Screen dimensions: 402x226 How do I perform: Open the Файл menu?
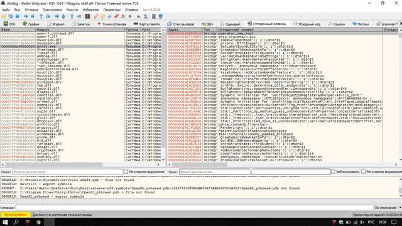[x=6, y=10]
